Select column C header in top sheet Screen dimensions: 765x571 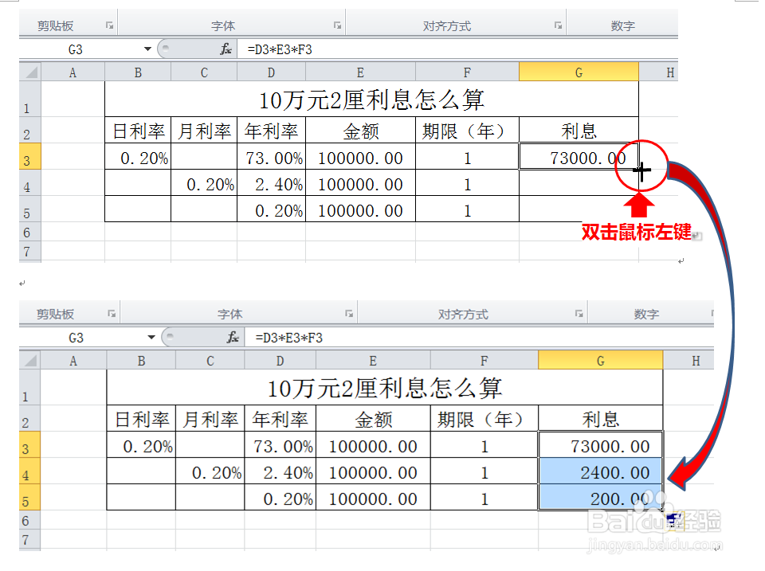pos(204,72)
